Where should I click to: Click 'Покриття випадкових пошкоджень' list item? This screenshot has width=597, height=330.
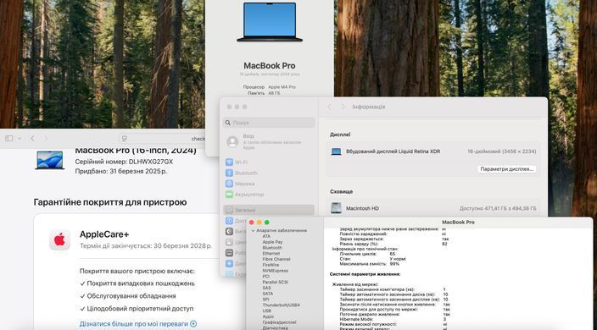[x=137, y=283]
